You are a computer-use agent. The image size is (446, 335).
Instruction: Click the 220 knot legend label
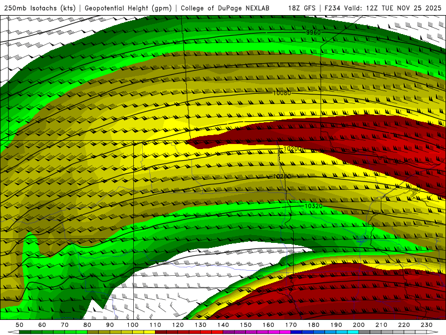click(404, 325)
